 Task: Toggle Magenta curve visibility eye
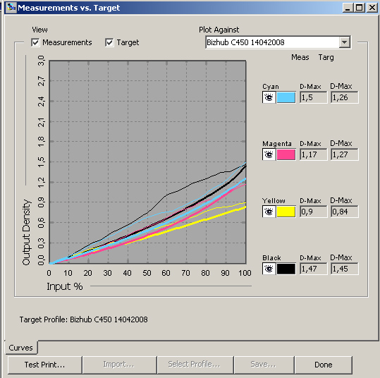click(x=269, y=154)
